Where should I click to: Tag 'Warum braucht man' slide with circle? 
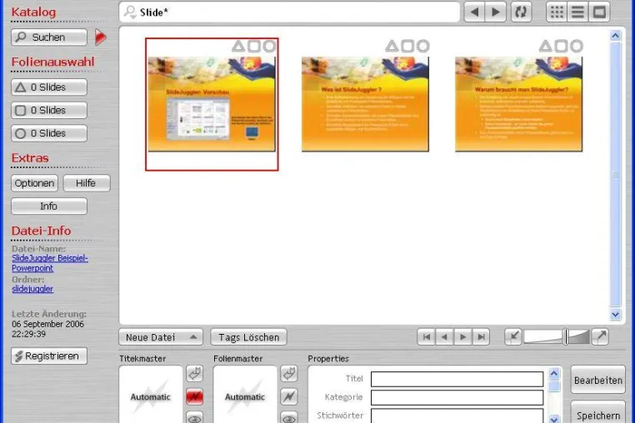pyautogui.click(x=577, y=46)
